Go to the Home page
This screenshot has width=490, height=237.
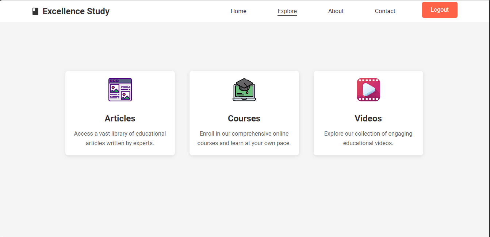click(x=238, y=11)
